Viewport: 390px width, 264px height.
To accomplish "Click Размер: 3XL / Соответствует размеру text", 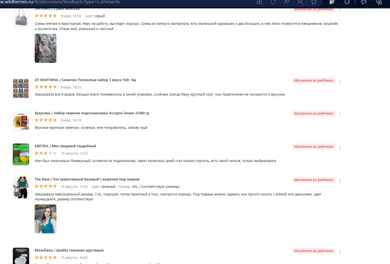I will tap(149, 187).
